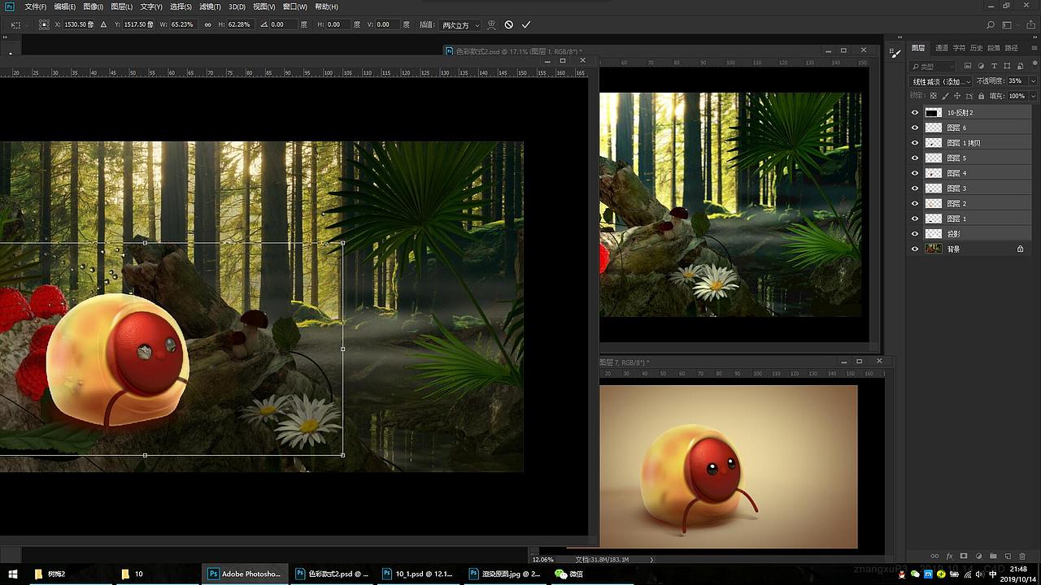The image size is (1041, 585).
Task: Delete layer using the trash icon
Action: pos(1022,557)
